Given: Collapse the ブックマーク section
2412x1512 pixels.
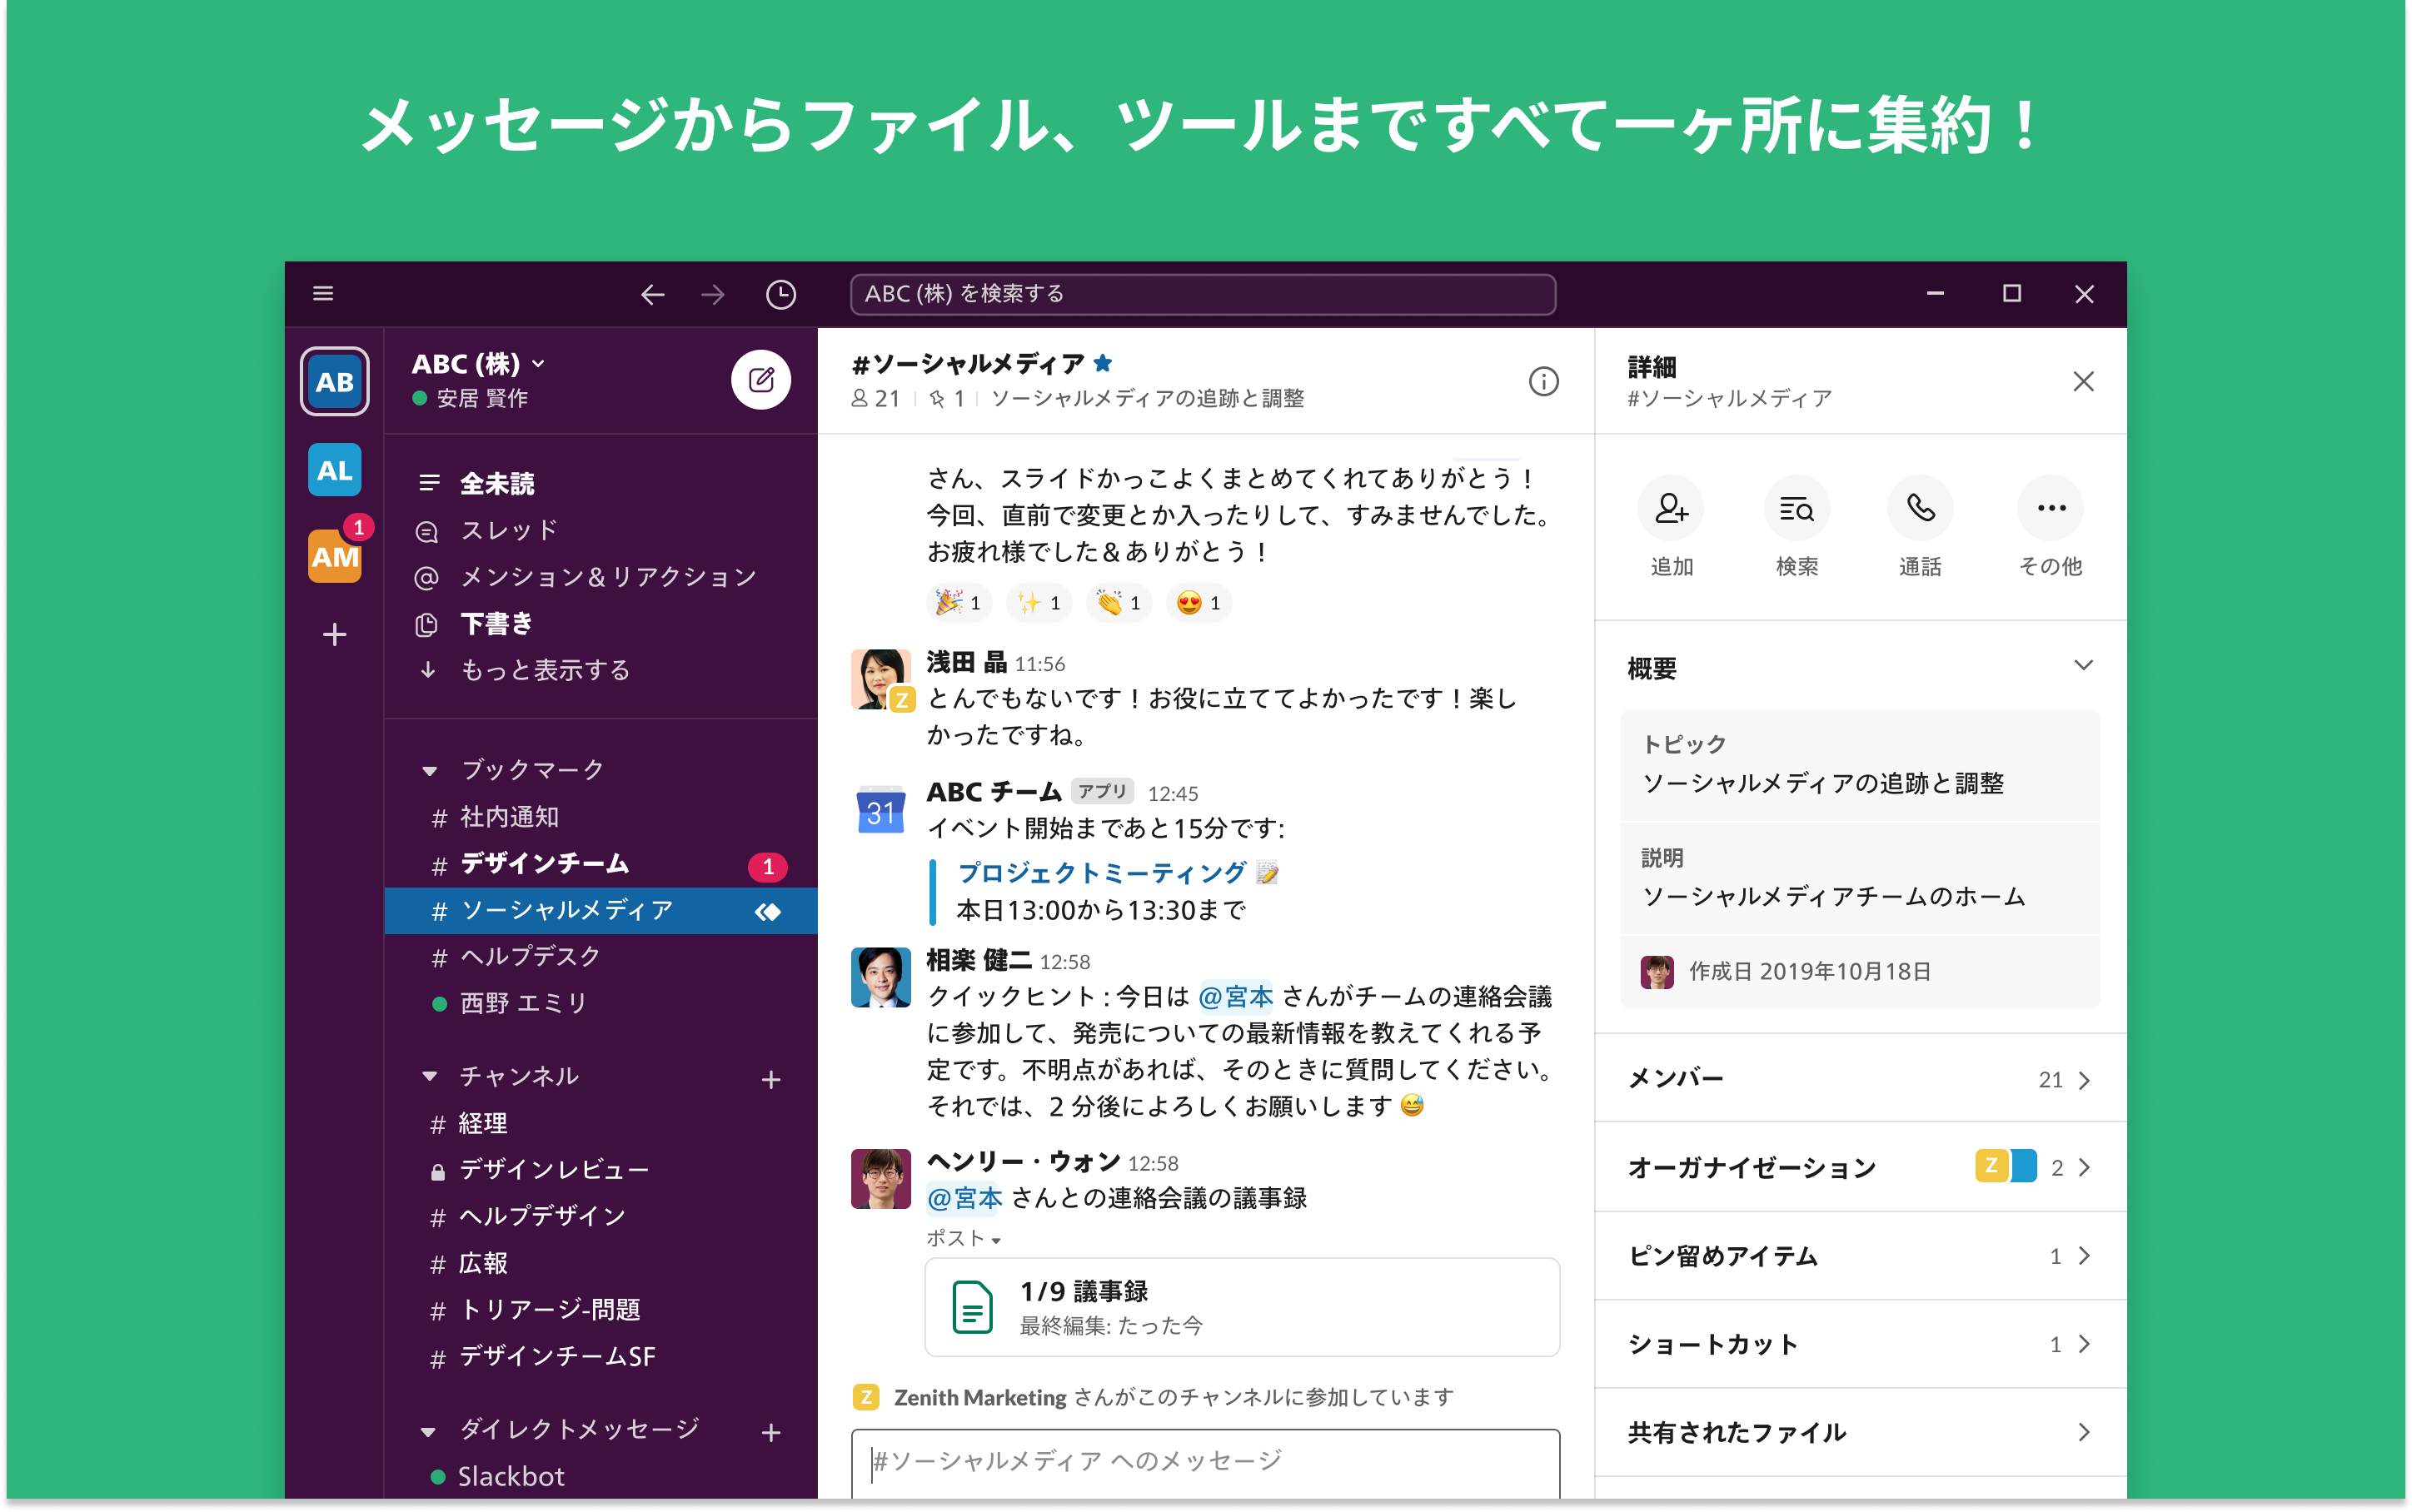Looking at the screenshot, I should [430, 771].
